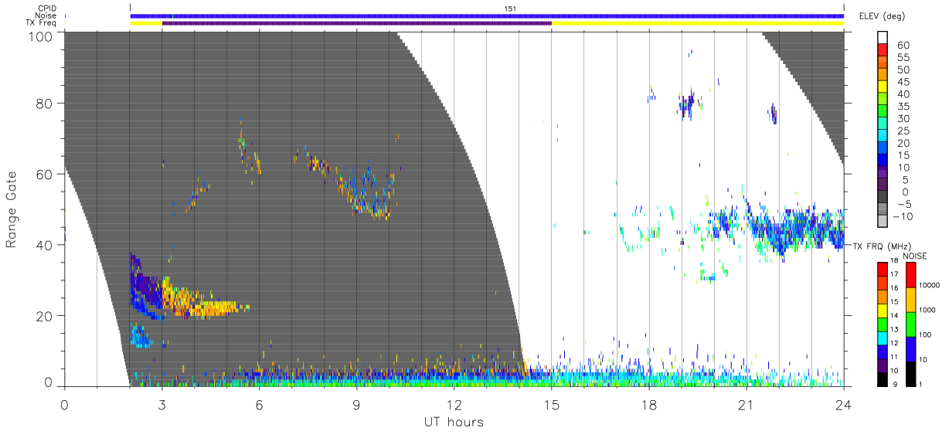Screen dimensions: 949x438
Task: Click the 50 label on the ELEV colorbar
Action: click(x=903, y=70)
